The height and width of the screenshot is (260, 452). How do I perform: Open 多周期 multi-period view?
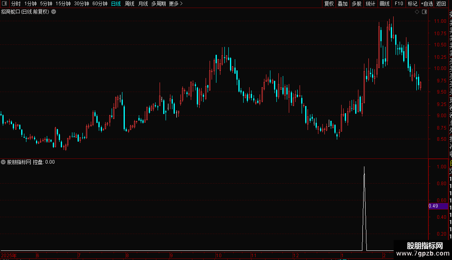(x=158, y=4)
